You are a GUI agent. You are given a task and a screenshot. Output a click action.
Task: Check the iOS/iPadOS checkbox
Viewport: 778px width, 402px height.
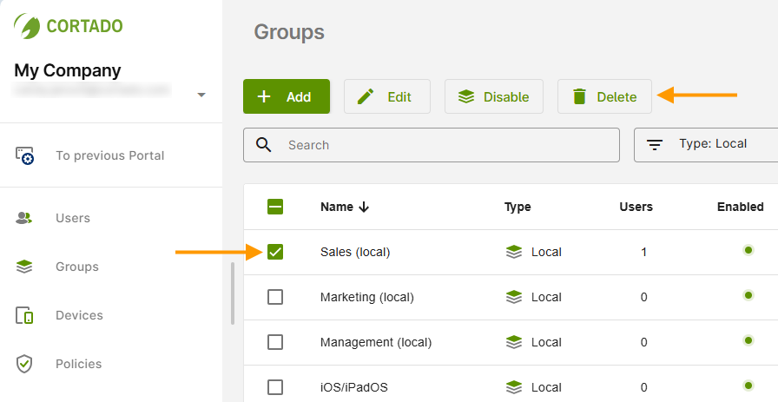275,387
